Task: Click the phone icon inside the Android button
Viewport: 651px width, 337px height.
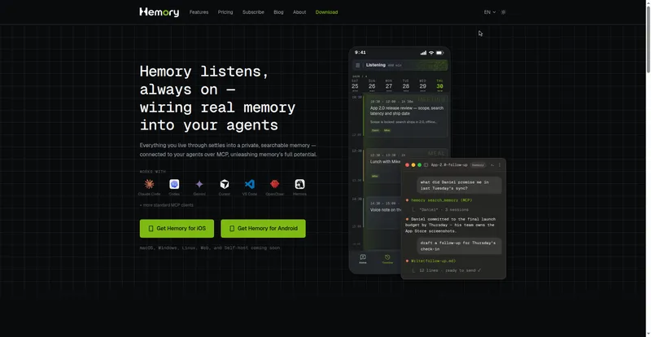Action: click(x=232, y=229)
